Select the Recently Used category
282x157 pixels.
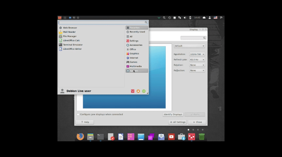tap(137, 32)
